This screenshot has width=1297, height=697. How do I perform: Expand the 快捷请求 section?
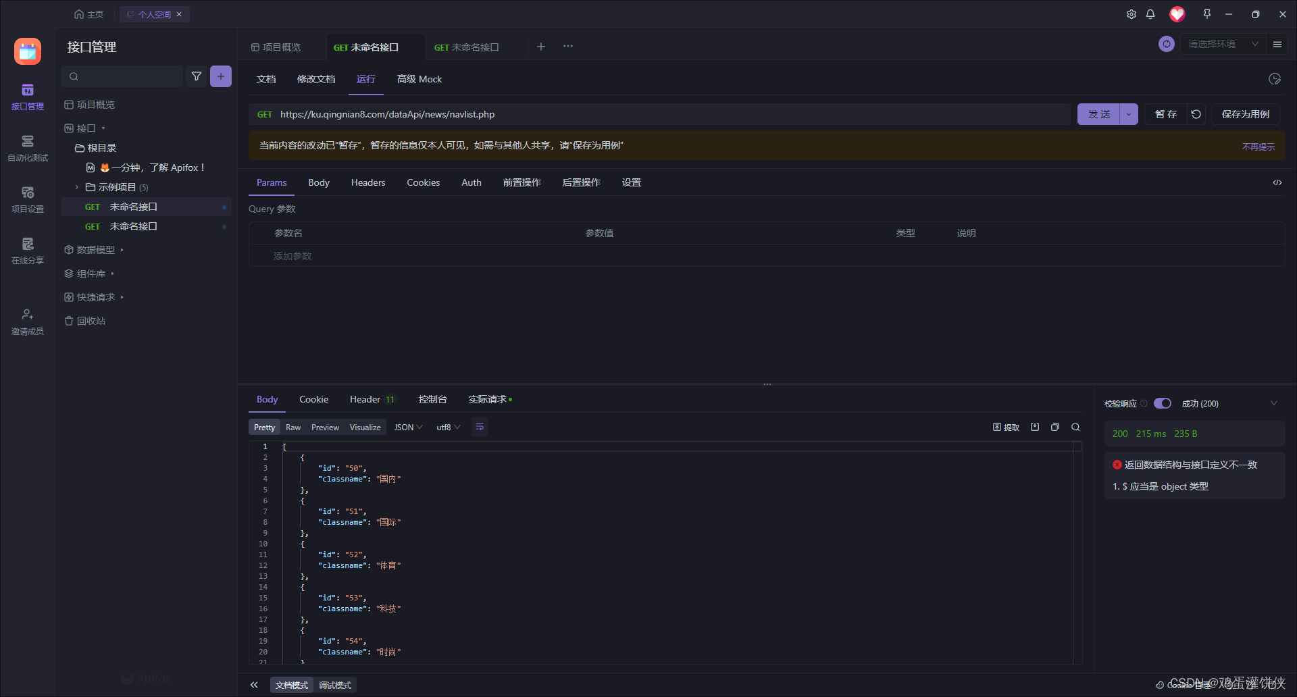click(x=95, y=297)
